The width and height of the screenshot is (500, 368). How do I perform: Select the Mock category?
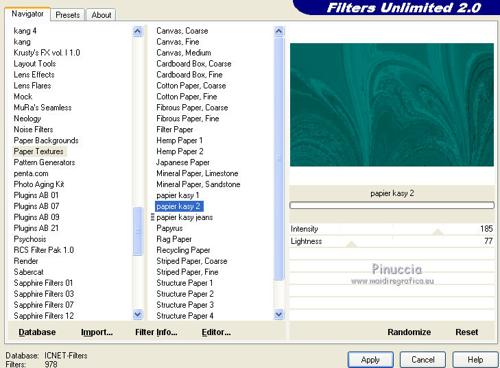tap(23, 97)
